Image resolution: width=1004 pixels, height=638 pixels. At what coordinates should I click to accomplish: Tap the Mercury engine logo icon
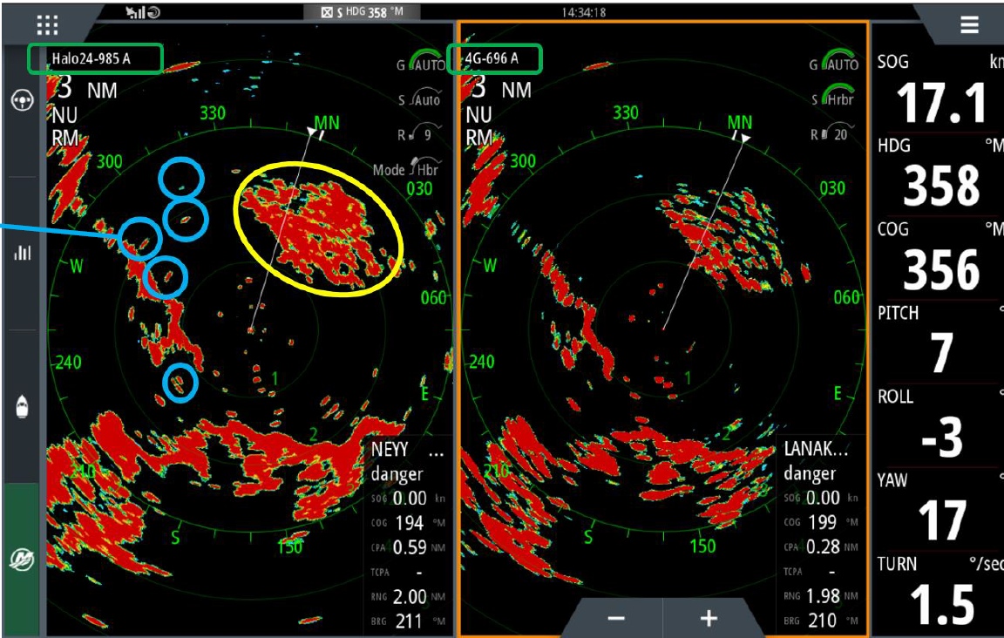(x=22, y=560)
